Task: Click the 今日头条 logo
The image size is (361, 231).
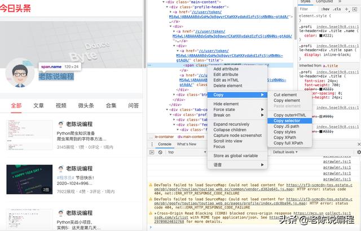Action: pyautogui.click(x=15, y=8)
